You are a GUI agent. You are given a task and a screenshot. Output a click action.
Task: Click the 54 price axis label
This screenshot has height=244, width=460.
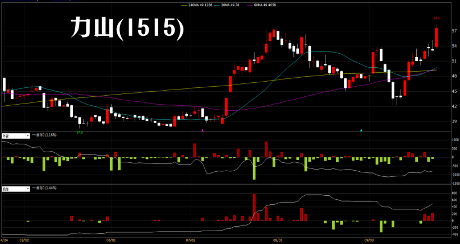(454, 46)
